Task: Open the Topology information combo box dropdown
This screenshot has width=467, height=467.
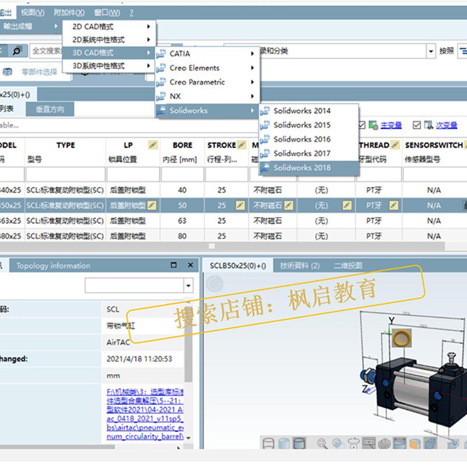Action: point(188,285)
